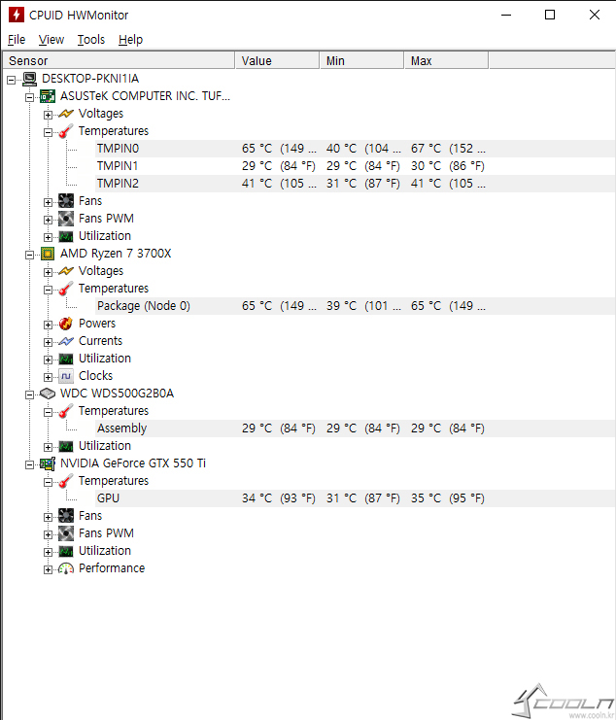Select the TMPIN2 row
The height and width of the screenshot is (720, 616).
356,184
